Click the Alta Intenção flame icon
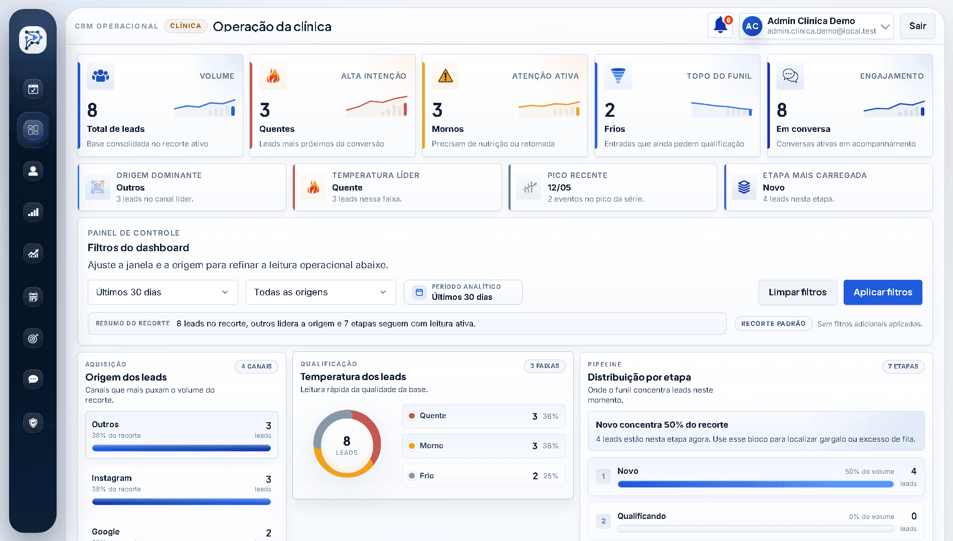Screen dimensions: 953x541 [273, 76]
